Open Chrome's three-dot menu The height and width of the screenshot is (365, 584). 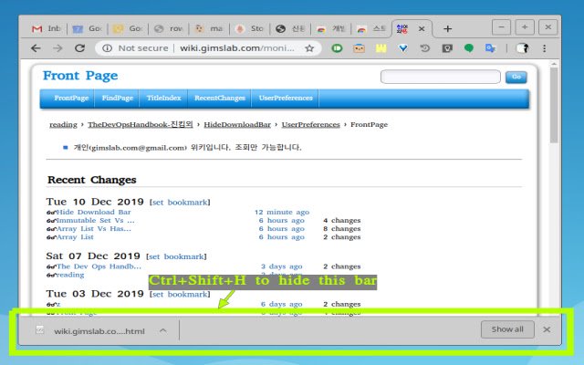544,48
